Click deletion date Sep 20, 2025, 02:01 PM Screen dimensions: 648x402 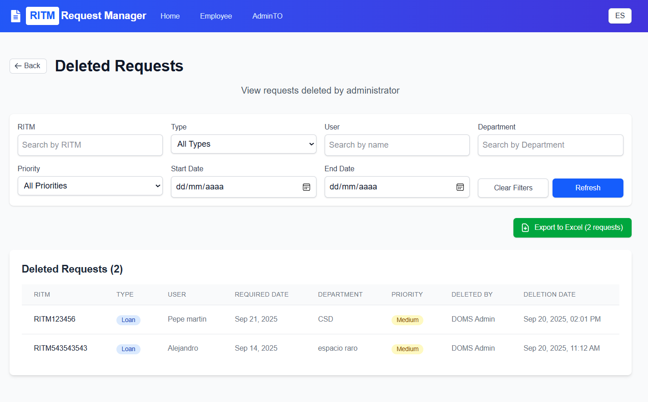[x=562, y=319]
